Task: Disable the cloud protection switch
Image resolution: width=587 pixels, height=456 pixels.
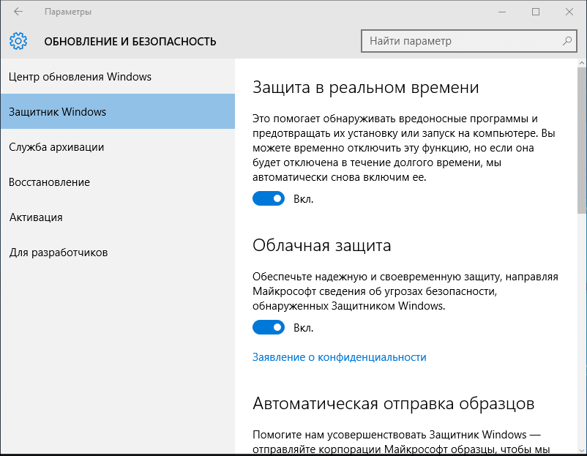Action: point(269,327)
